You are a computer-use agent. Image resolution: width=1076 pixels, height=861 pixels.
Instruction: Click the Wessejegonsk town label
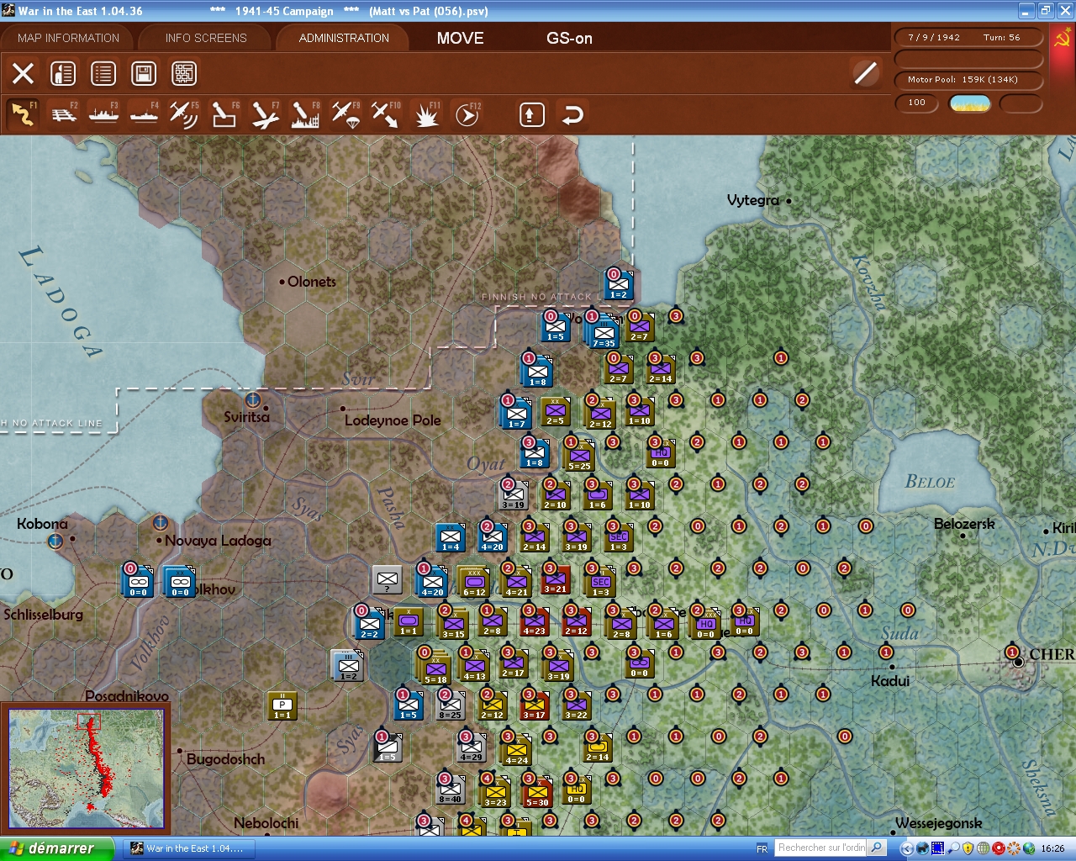938,823
